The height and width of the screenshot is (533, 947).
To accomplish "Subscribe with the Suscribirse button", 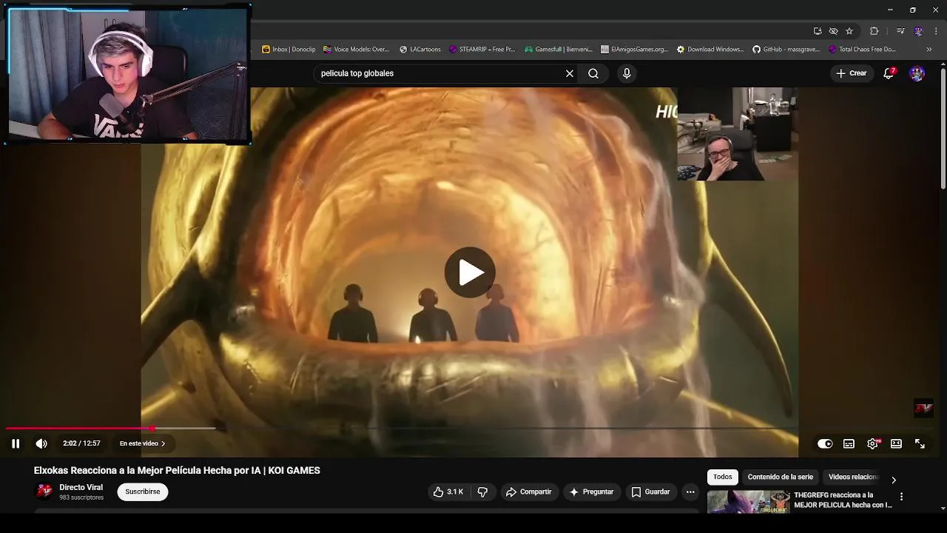I will [x=143, y=492].
